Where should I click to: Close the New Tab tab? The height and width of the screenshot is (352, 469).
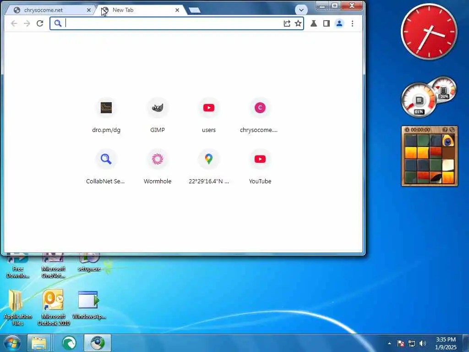pos(177,10)
